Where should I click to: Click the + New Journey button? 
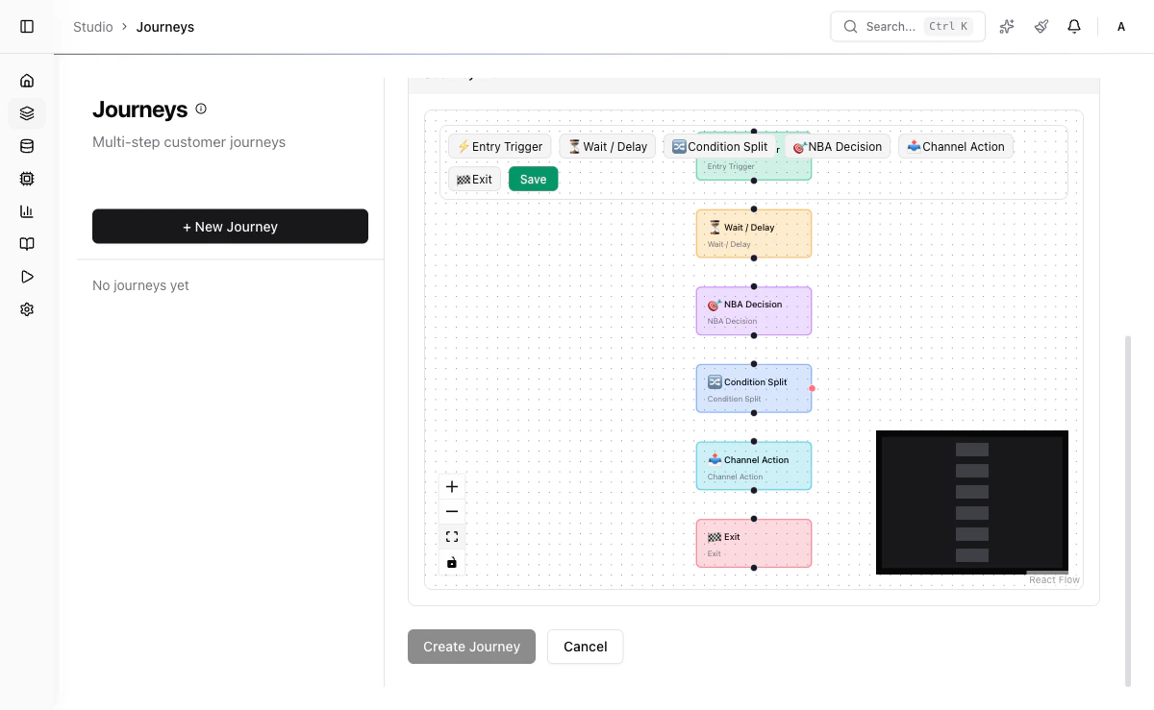230,226
